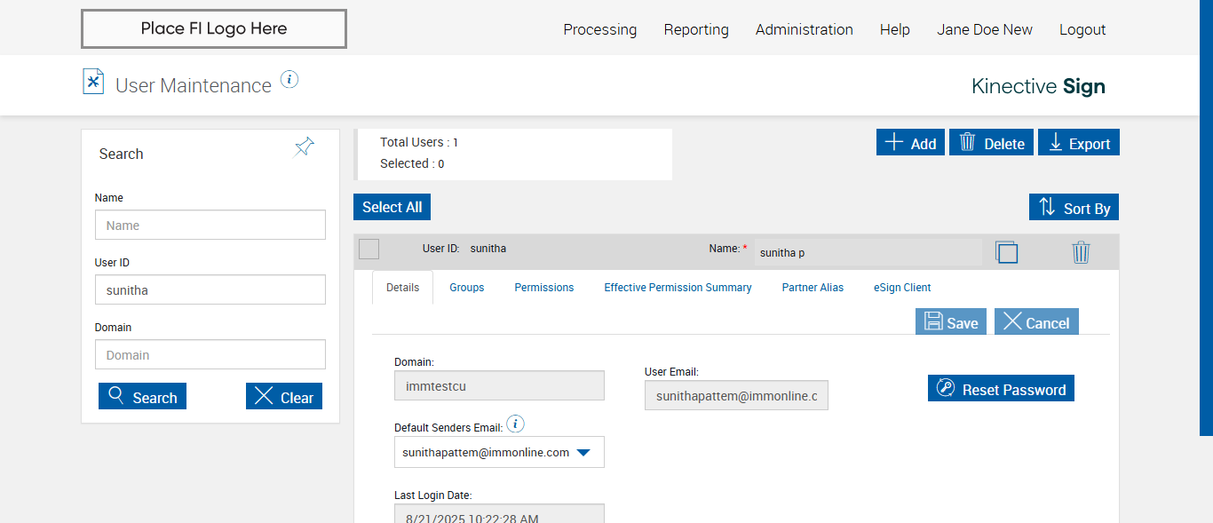Screen dimensions: 1213x523
Task: Open the Effective Permission Summary tab
Action: pyautogui.click(x=678, y=288)
